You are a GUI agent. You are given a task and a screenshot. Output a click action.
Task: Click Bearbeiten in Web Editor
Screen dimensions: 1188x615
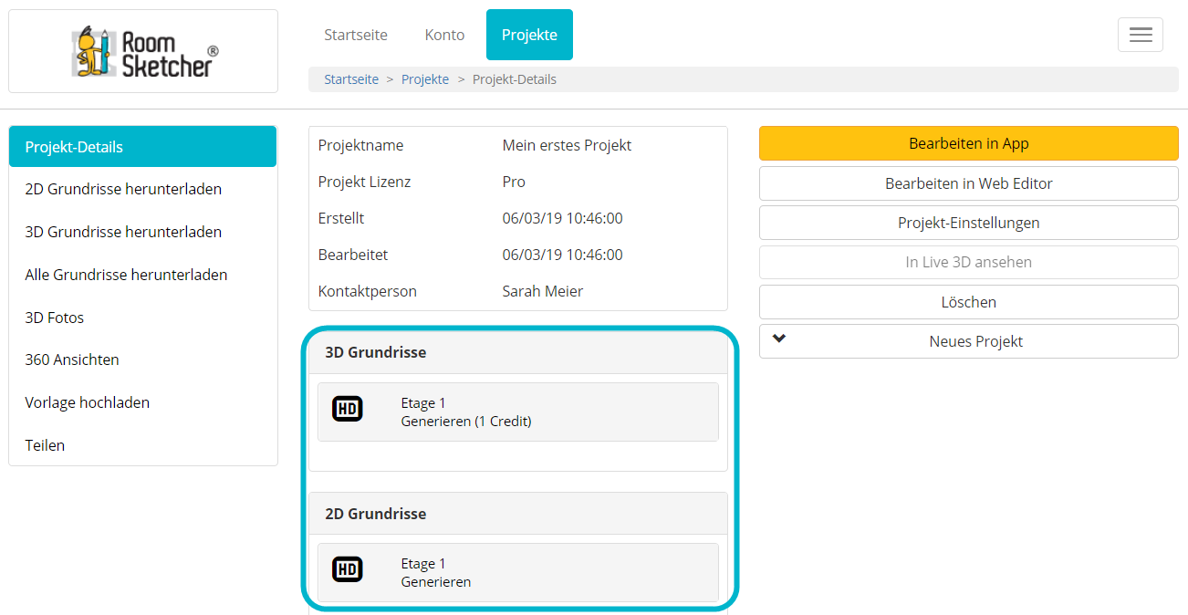tap(968, 183)
